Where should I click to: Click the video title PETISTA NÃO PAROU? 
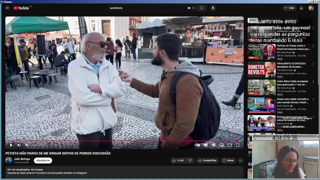point(58,153)
